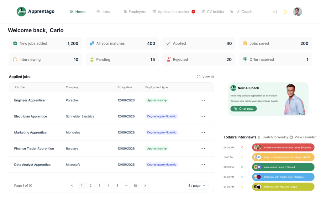This screenshot has width=321, height=201.
Task: Click the search magnifier icon
Action: click(x=275, y=12)
